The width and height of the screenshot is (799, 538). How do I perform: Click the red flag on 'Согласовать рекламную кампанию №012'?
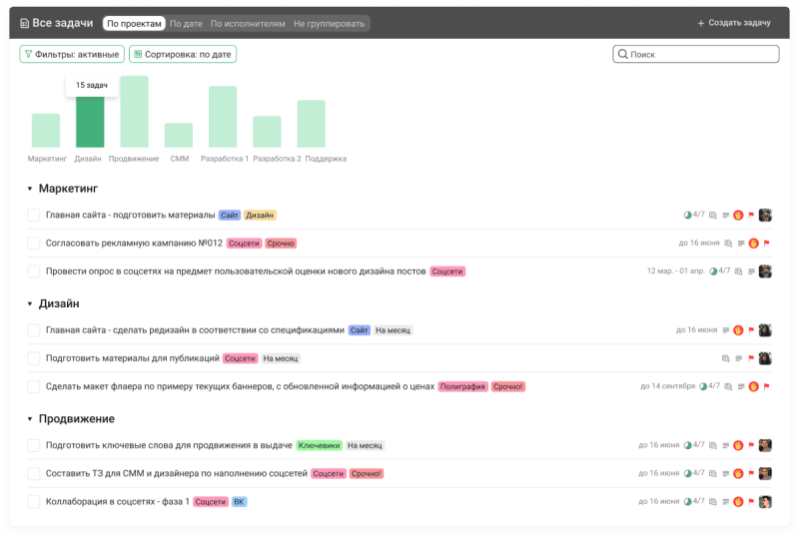tap(766, 243)
